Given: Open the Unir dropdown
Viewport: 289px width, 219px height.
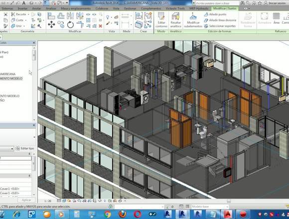Looking at the screenshot, I should click(24, 26).
